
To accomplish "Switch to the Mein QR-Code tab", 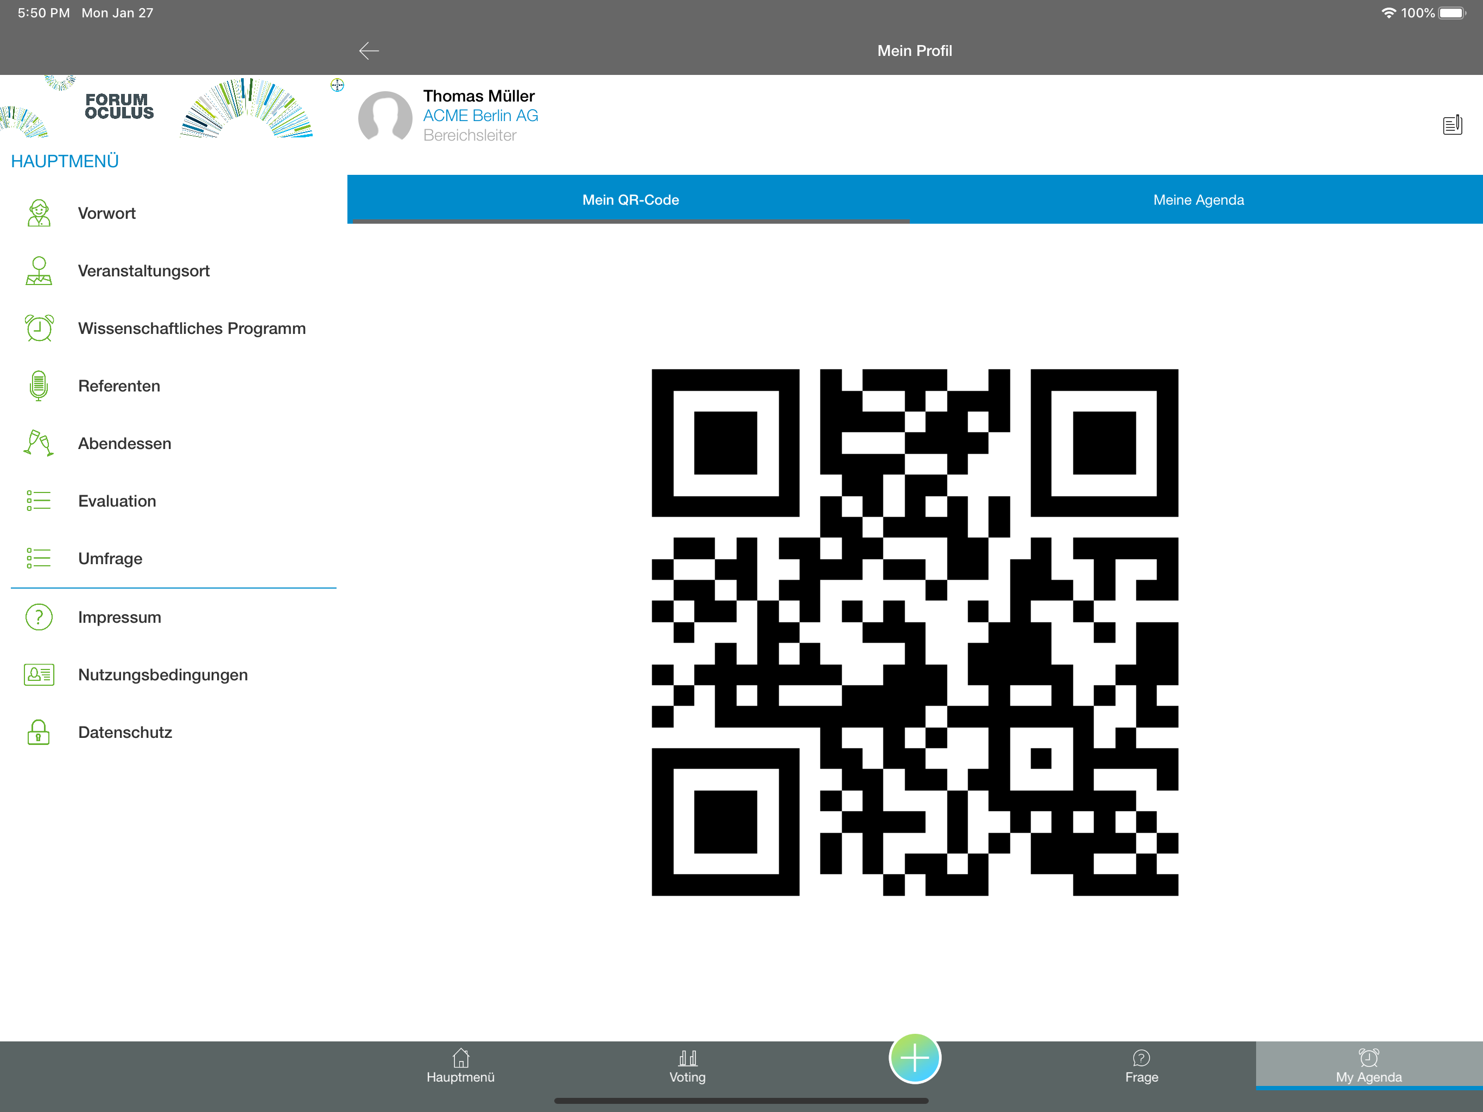I will (630, 200).
